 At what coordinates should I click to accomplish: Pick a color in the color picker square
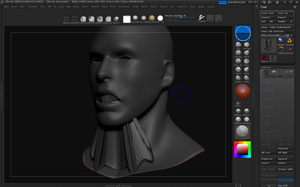point(242,149)
